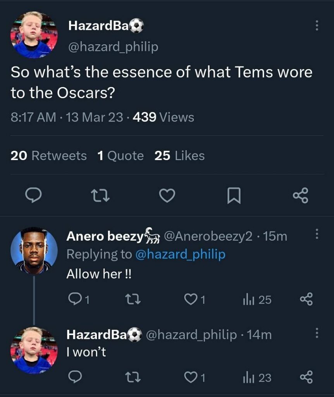Open Anero beezy's profile picture
334x397 pixels.
(34, 250)
